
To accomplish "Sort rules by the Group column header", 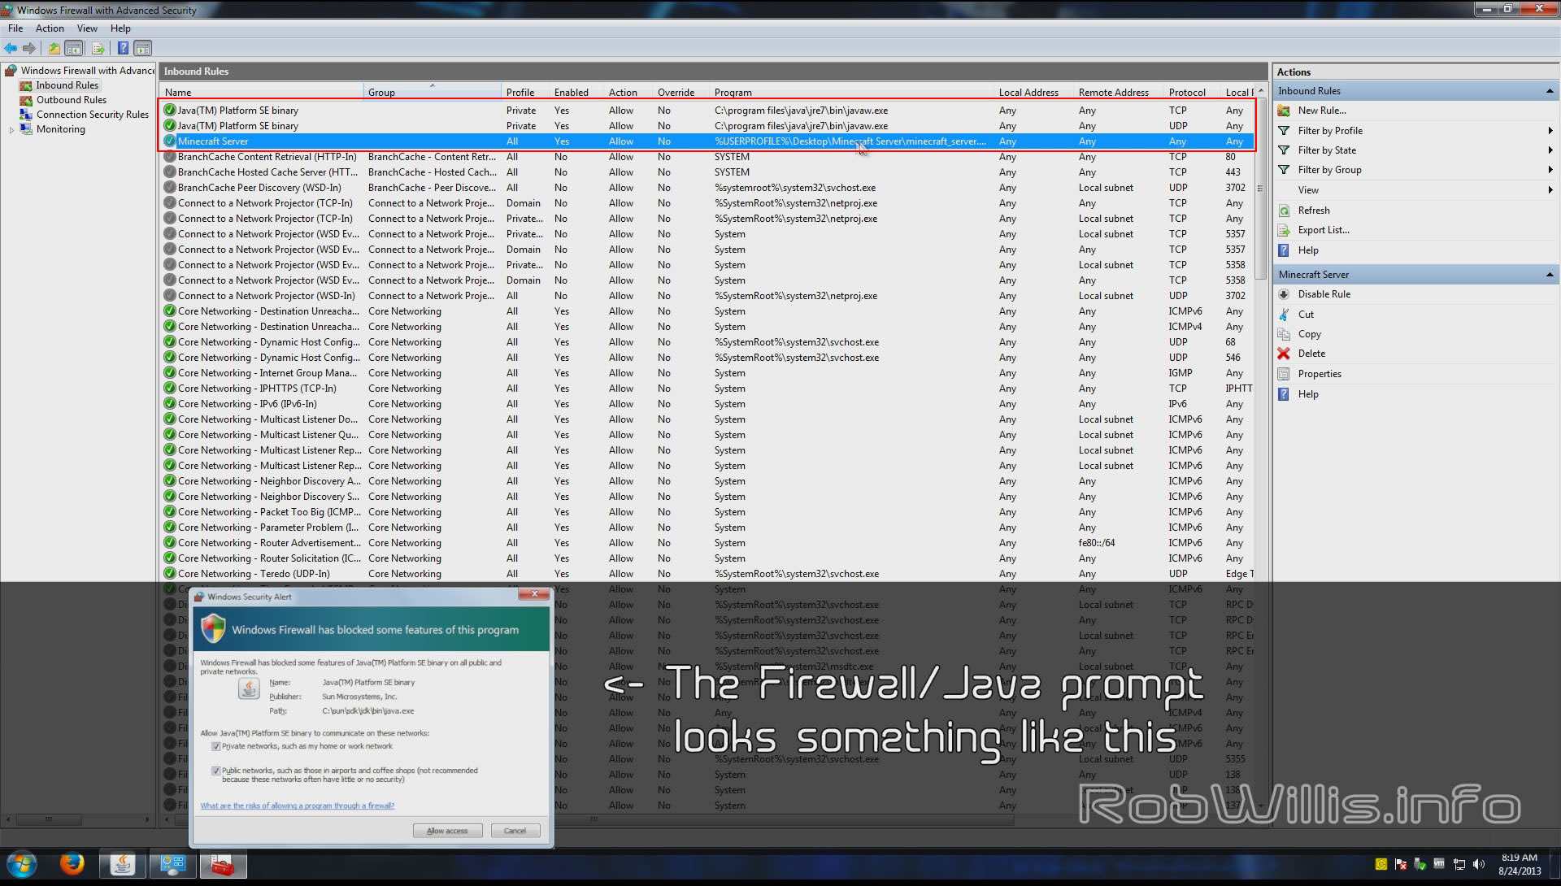I will 432,92.
